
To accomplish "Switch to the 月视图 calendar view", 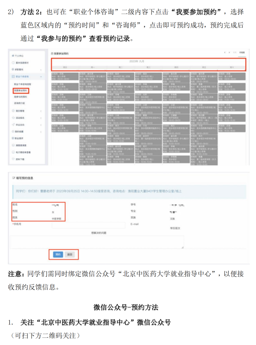I will point(242,53).
